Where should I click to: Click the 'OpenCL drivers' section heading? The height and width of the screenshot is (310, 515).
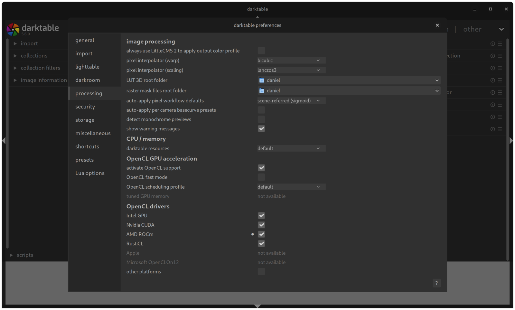pos(148,206)
